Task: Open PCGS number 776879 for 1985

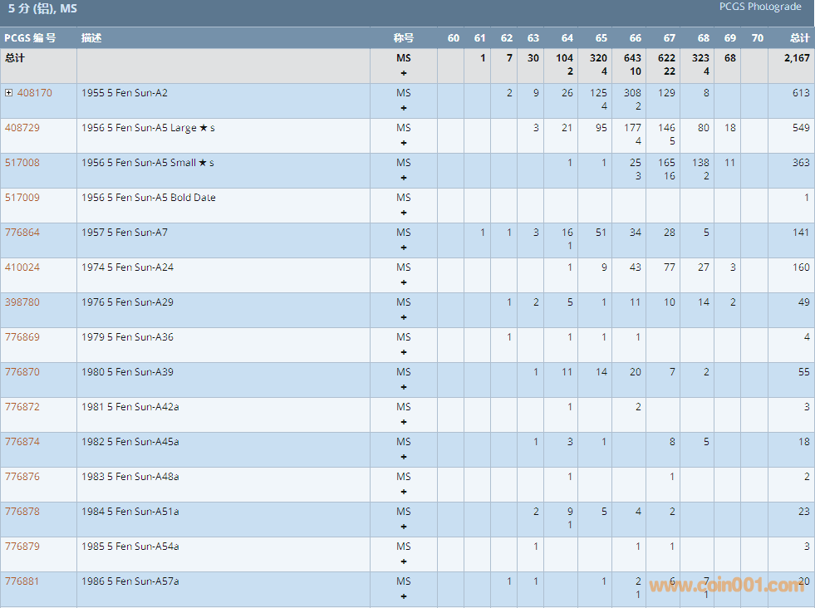Action: point(22,547)
